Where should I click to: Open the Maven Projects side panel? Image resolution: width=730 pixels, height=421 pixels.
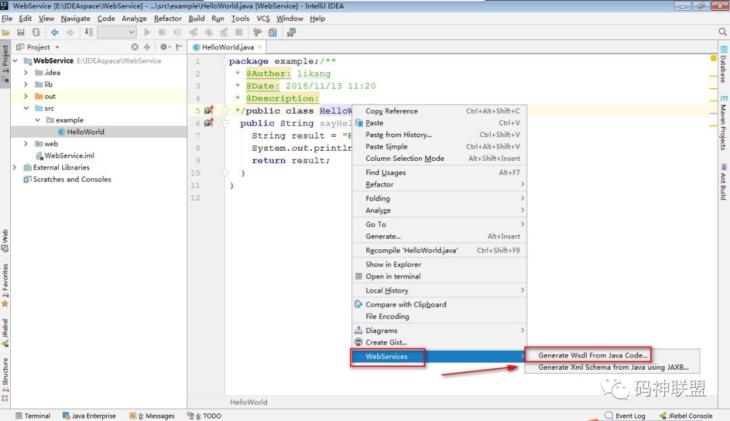point(723,123)
